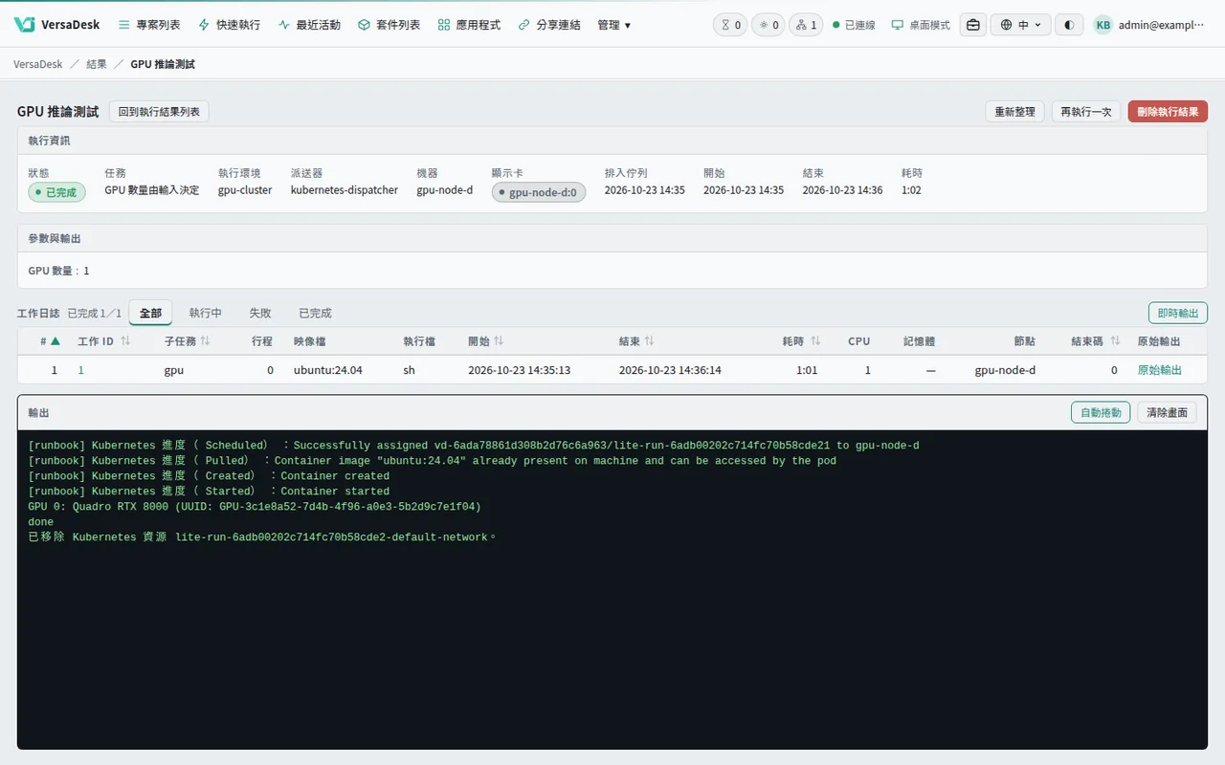Toggle the 自動捲動 auto-scroll button
This screenshot has height=765, width=1225.
(1101, 412)
